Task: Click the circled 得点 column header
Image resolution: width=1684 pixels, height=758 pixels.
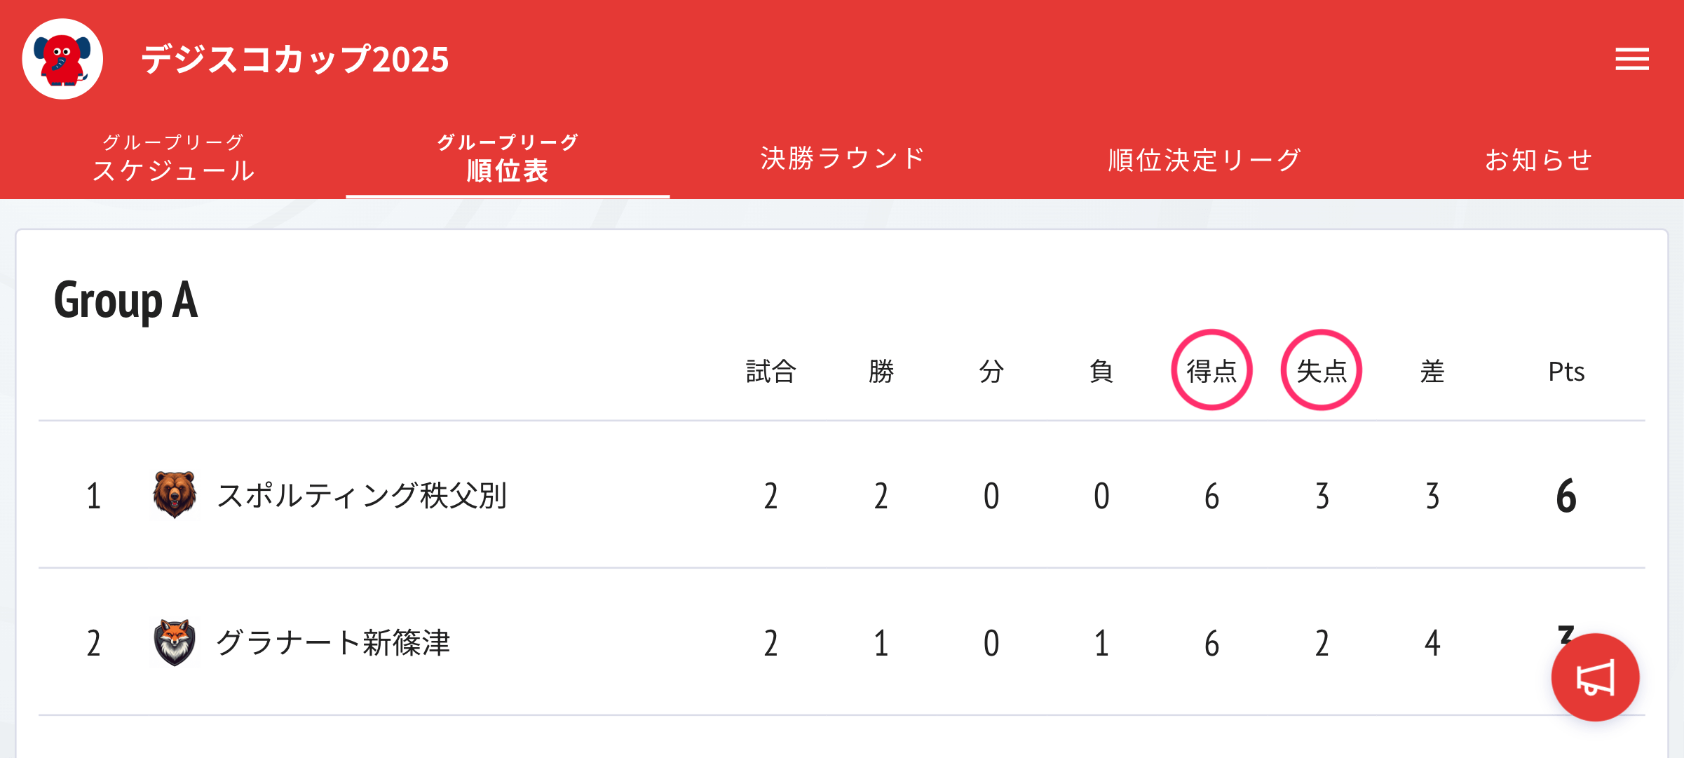Action: pos(1211,370)
